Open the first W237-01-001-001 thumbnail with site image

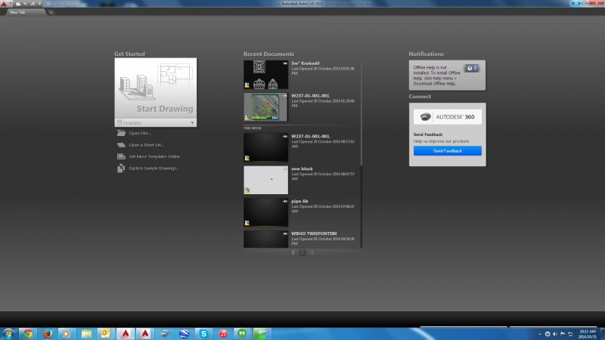(265, 107)
